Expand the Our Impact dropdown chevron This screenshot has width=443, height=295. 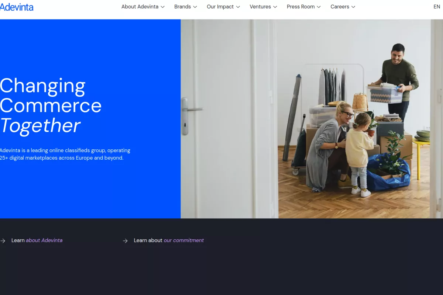tap(238, 7)
